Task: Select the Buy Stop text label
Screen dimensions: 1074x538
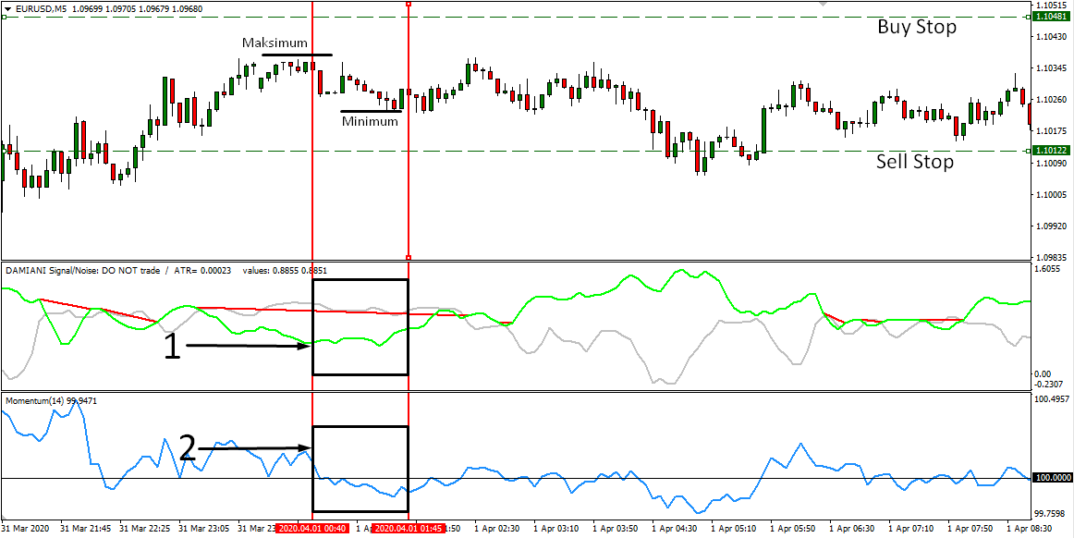Action: click(x=916, y=28)
